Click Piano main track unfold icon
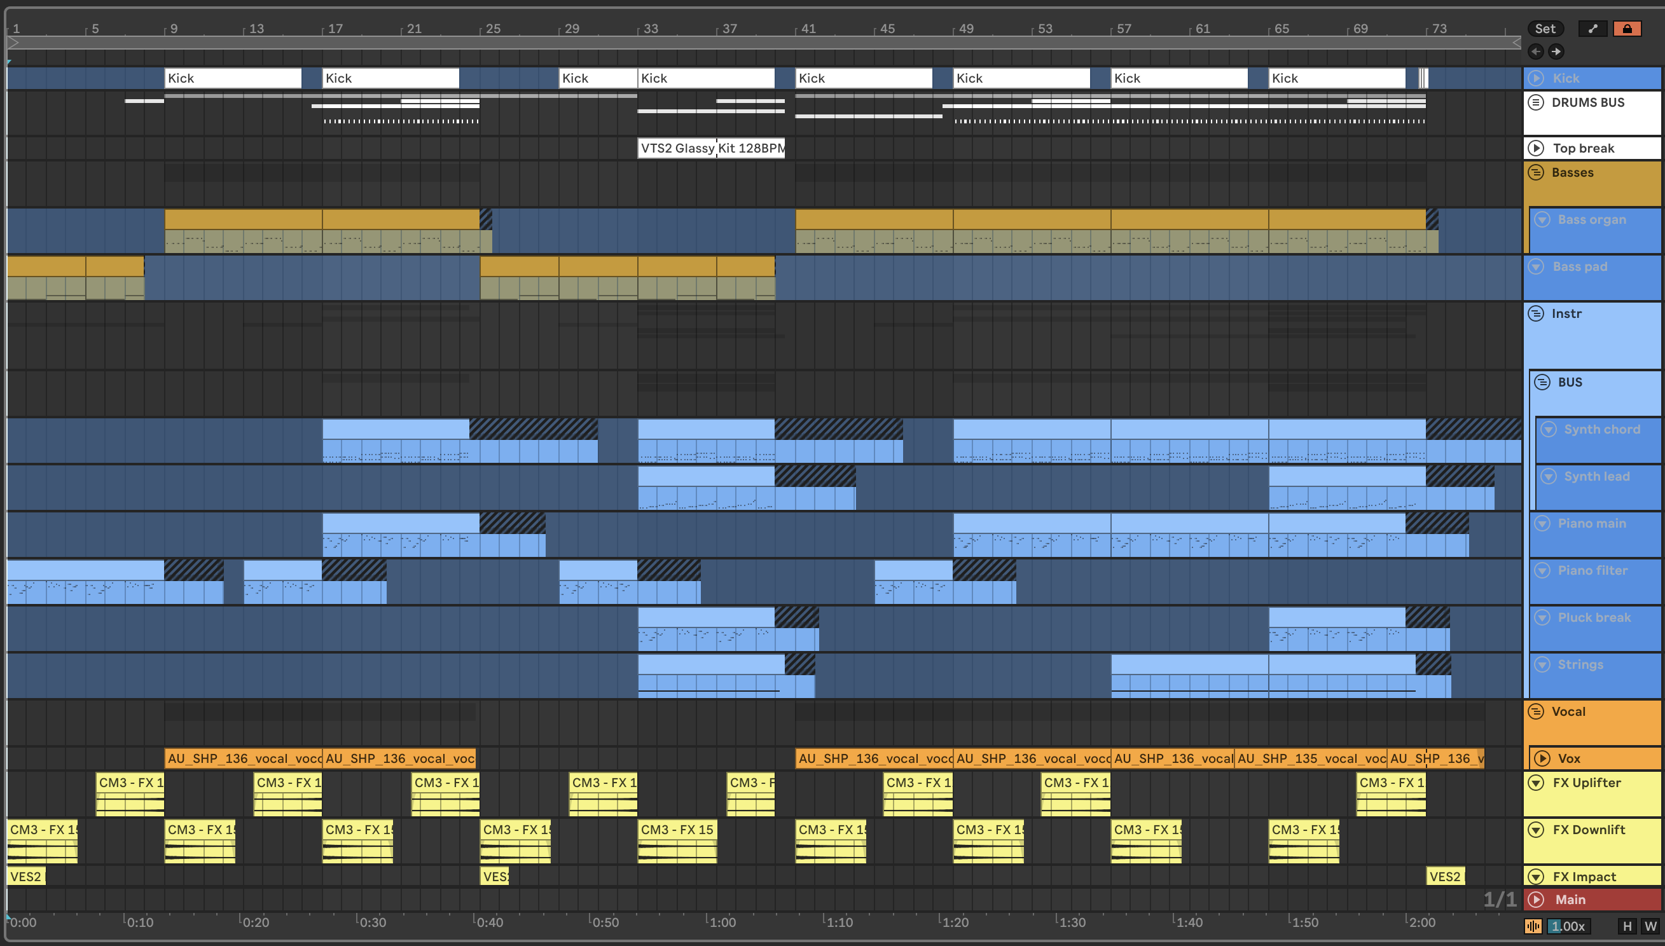Viewport: 1665px width, 946px height. point(1541,523)
